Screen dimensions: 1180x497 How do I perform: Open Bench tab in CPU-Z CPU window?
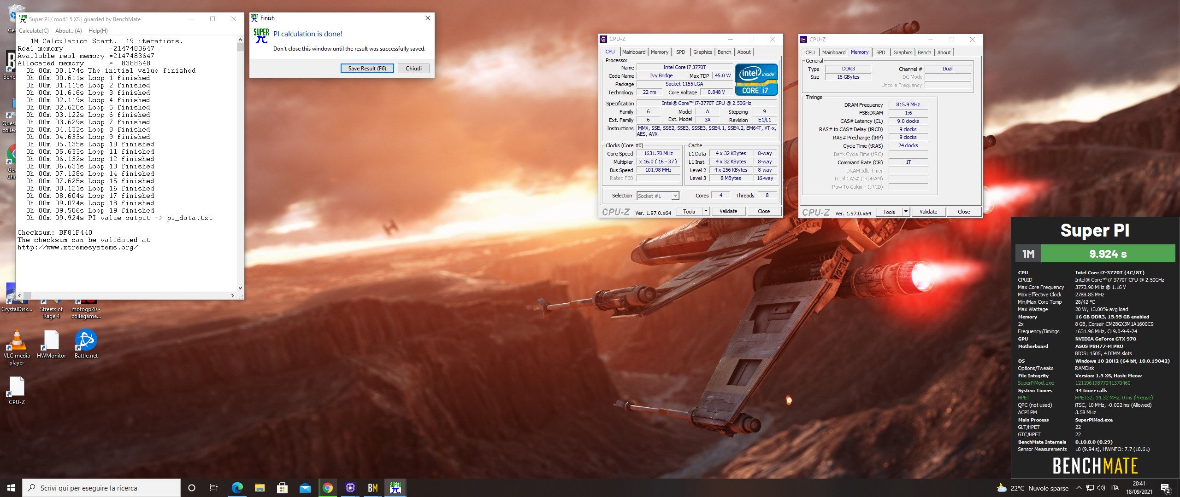(x=725, y=52)
